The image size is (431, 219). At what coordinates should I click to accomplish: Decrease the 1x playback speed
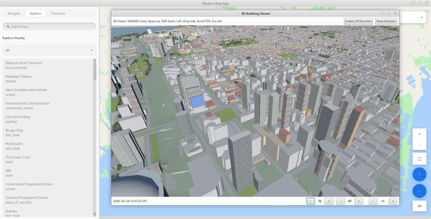point(373,201)
